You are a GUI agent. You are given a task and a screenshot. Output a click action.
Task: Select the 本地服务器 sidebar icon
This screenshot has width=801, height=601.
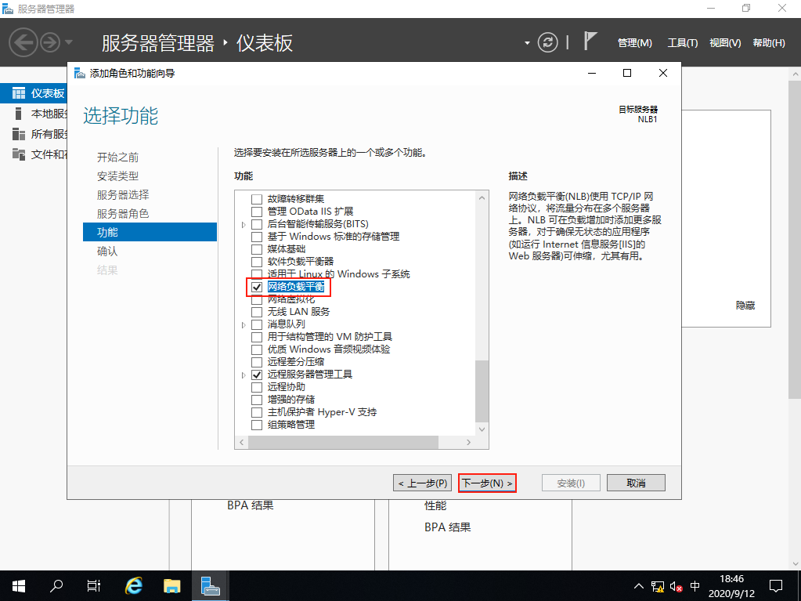[x=18, y=114]
